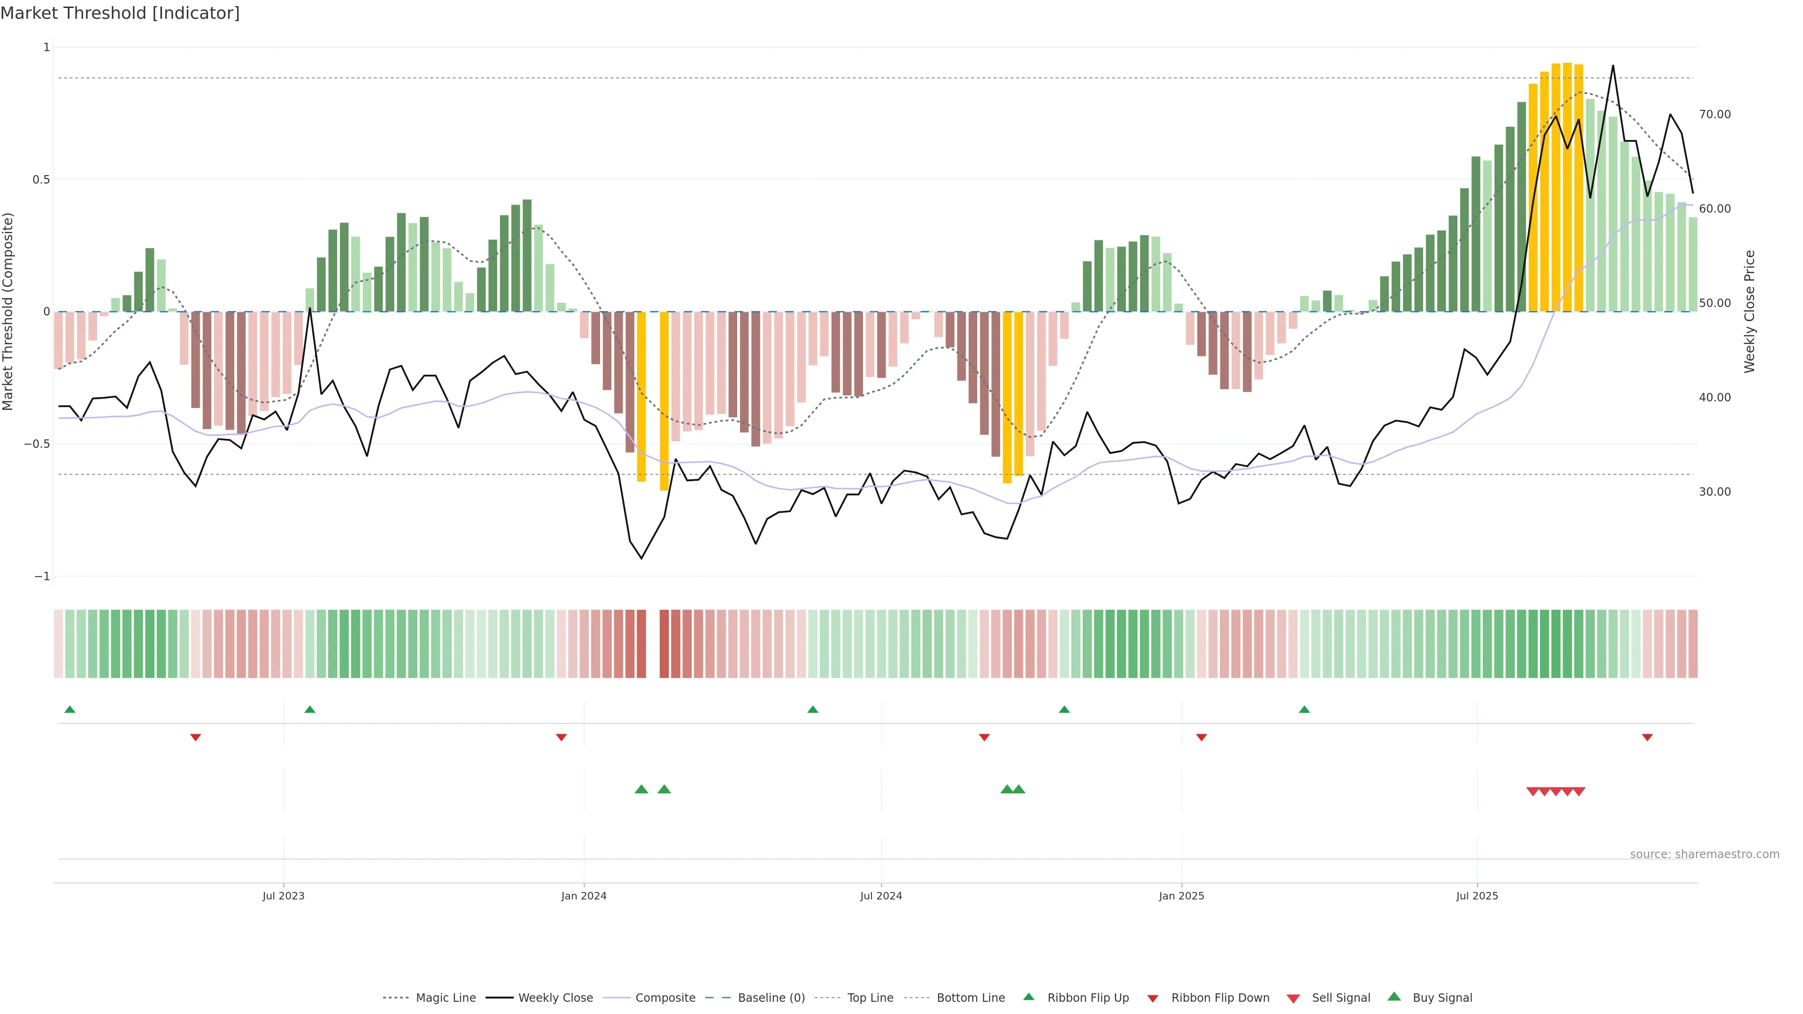The image size is (1803, 1014).
Task: Click the first green ribbon flip up marker
Action: coord(69,710)
